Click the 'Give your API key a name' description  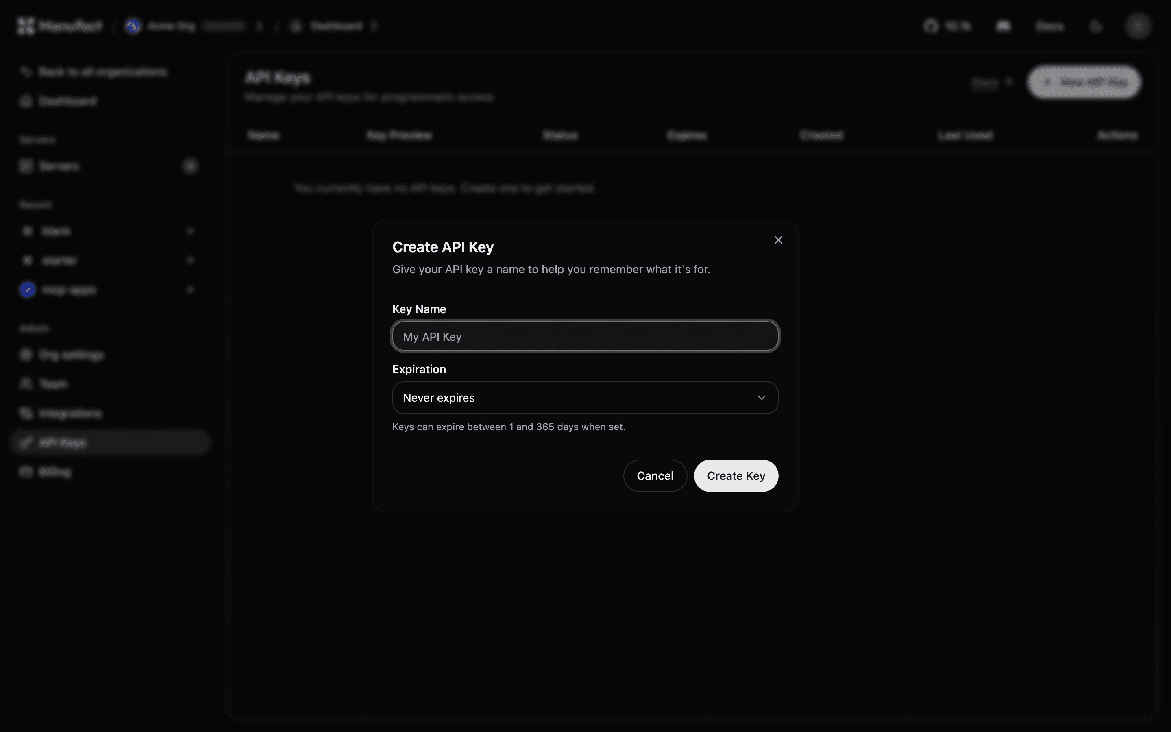pyautogui.click(x=551, y=269)
